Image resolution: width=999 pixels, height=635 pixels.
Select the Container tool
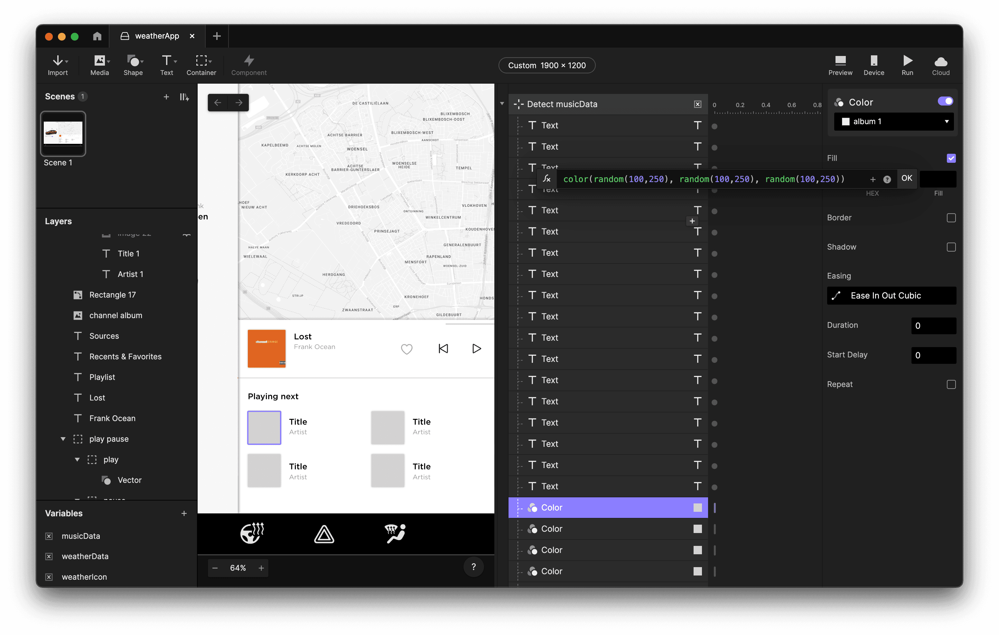point(201,65)
